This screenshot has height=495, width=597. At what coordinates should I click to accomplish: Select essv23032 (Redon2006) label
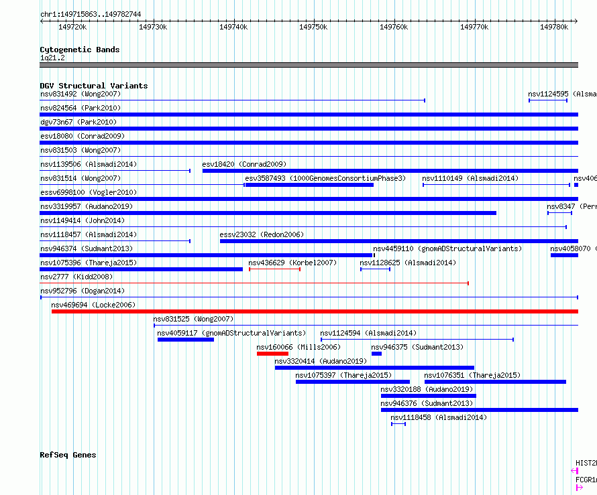click(262, 234)
